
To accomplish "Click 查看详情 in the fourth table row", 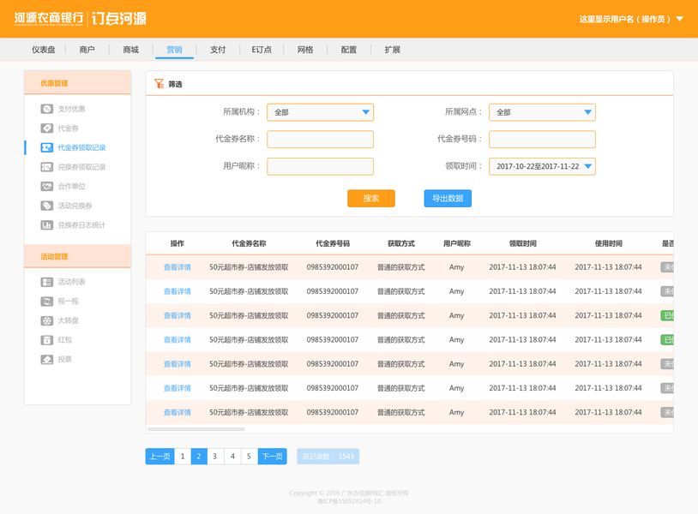I will [178, 340].
